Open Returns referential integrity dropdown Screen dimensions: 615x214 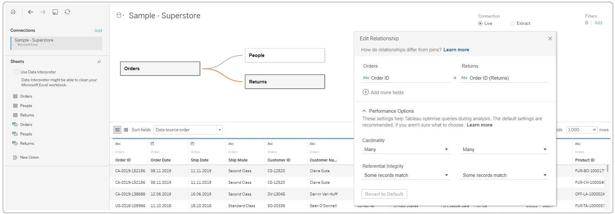pos(504,175)
